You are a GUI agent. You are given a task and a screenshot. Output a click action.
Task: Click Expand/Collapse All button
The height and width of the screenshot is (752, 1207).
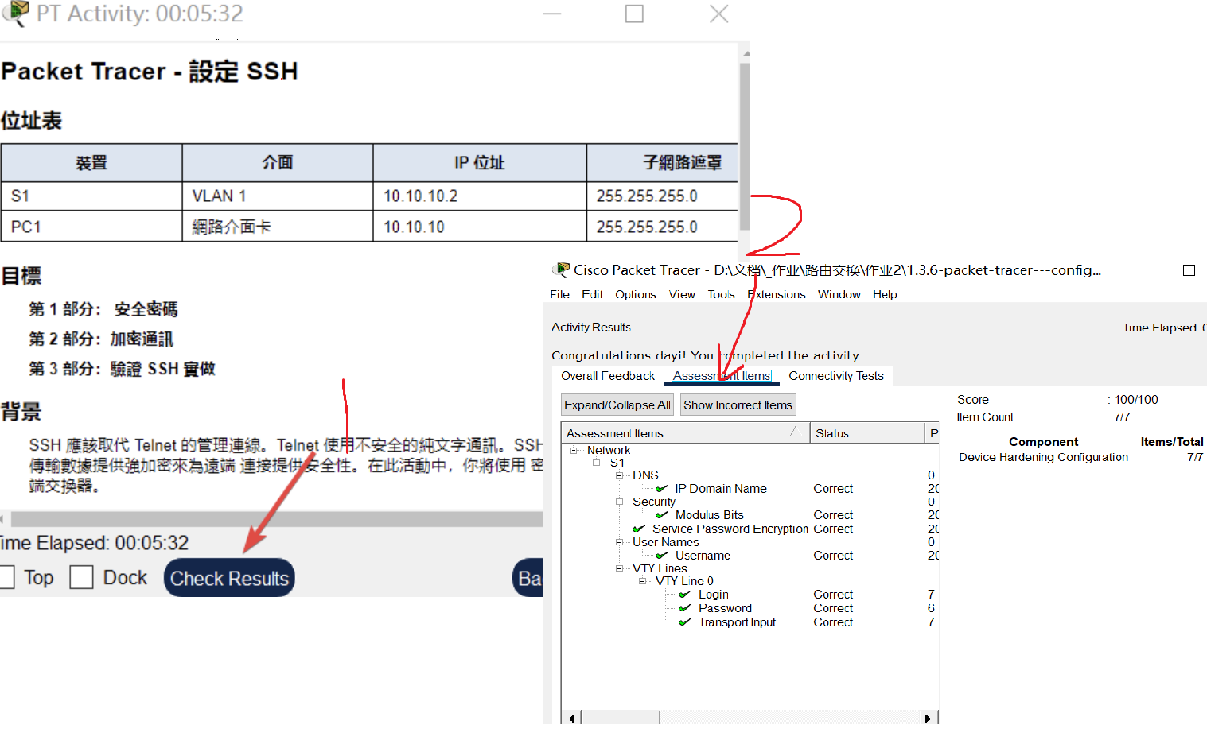coord(617,405)
